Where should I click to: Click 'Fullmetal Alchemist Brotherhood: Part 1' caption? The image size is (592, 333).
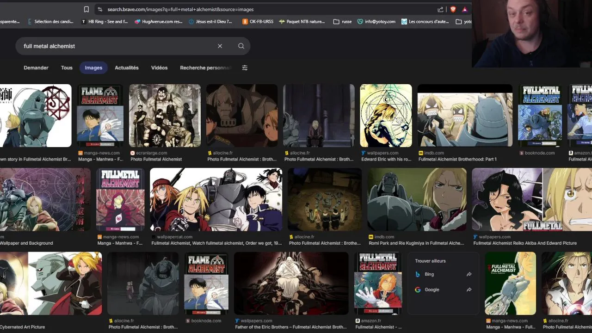(457, 159)
